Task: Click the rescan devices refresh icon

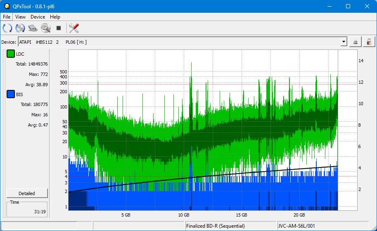Action: [7, 28]
